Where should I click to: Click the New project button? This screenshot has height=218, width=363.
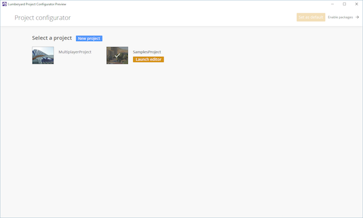pos(89,39)
